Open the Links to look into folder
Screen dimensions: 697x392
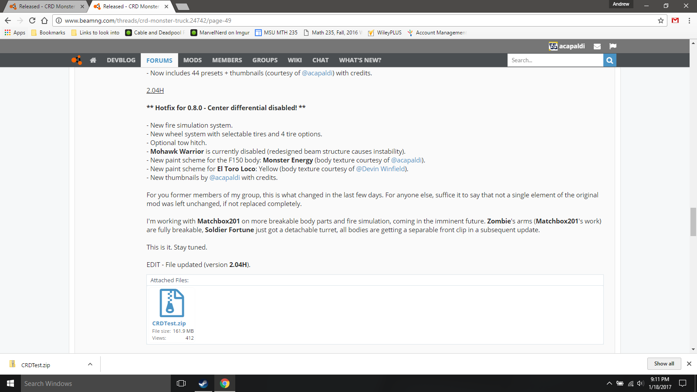95,33
